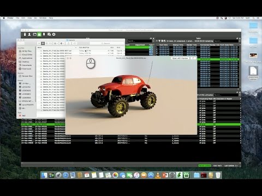Select Applications in the Finder sidebar
Image resolution: width=262 pixels, height=196 pixels.
coord(27,58)
